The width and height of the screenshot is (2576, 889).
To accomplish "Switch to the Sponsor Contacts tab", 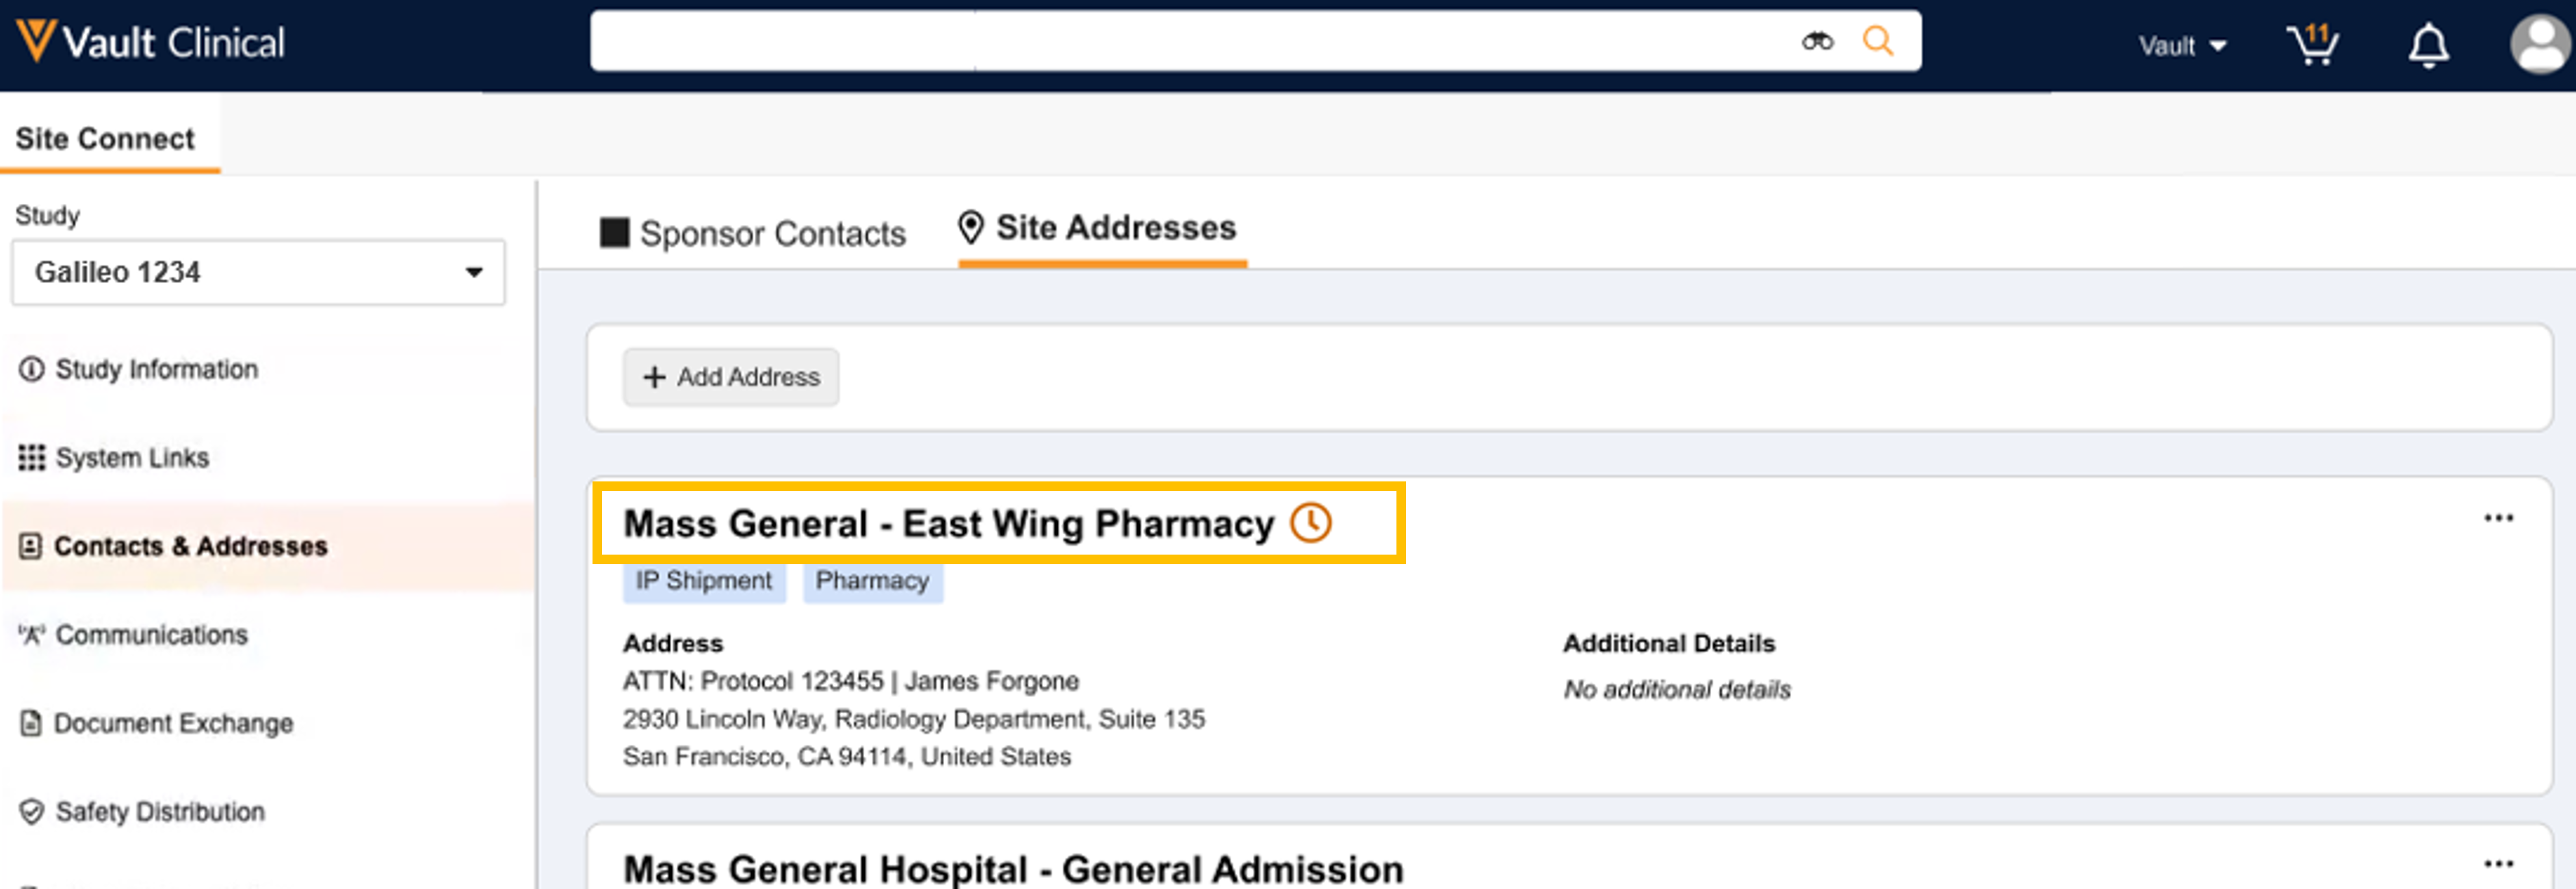I will 753,233.
